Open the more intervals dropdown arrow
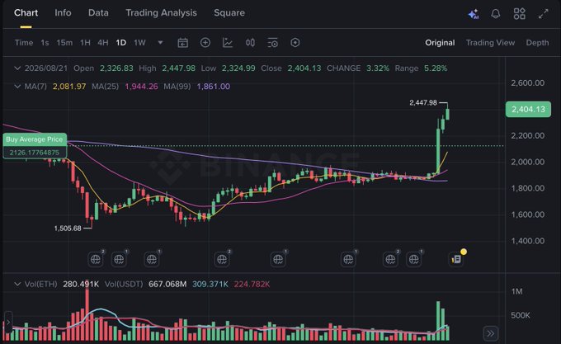The width and height of the screenshot is (561, 344). [161, 43]
